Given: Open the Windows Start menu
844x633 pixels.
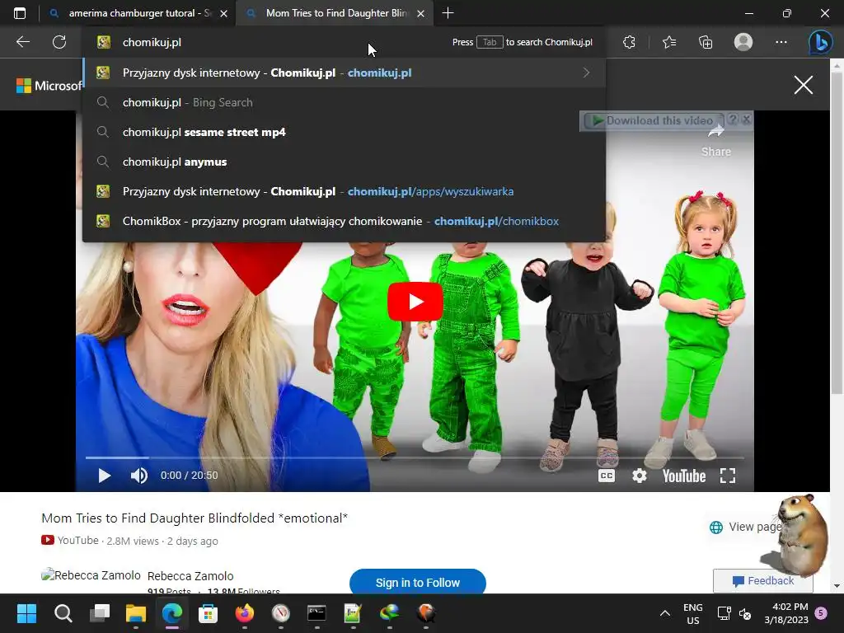Looking at the screenshot, I should 26,613.
